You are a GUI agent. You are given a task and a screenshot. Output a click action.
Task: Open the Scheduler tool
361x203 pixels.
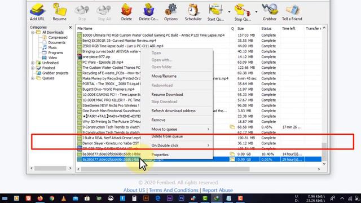tap(193, 12)
